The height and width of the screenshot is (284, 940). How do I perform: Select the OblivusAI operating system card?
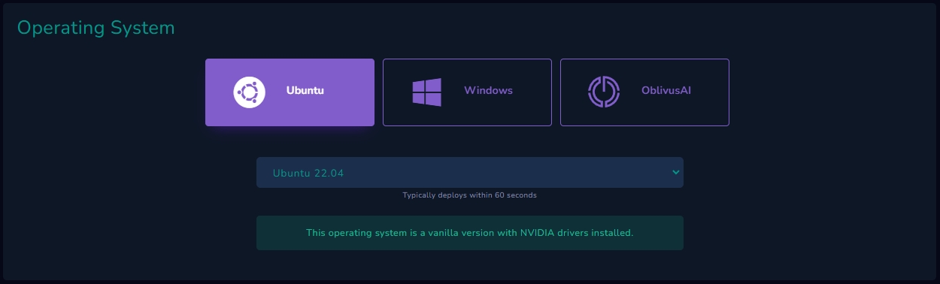[x=644, y=92]
